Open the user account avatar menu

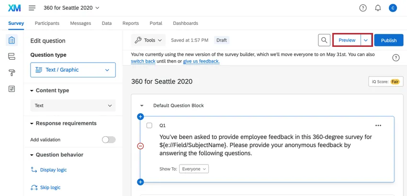[x=393, y=8]
